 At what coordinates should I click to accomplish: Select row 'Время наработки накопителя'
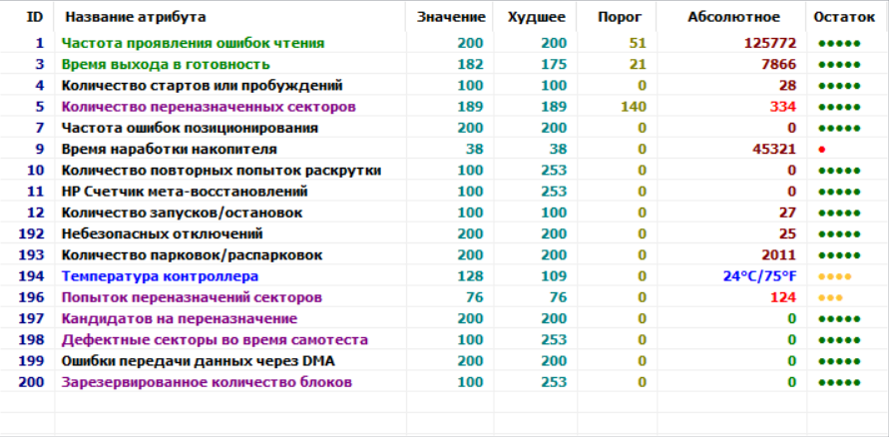pos(169,149)
